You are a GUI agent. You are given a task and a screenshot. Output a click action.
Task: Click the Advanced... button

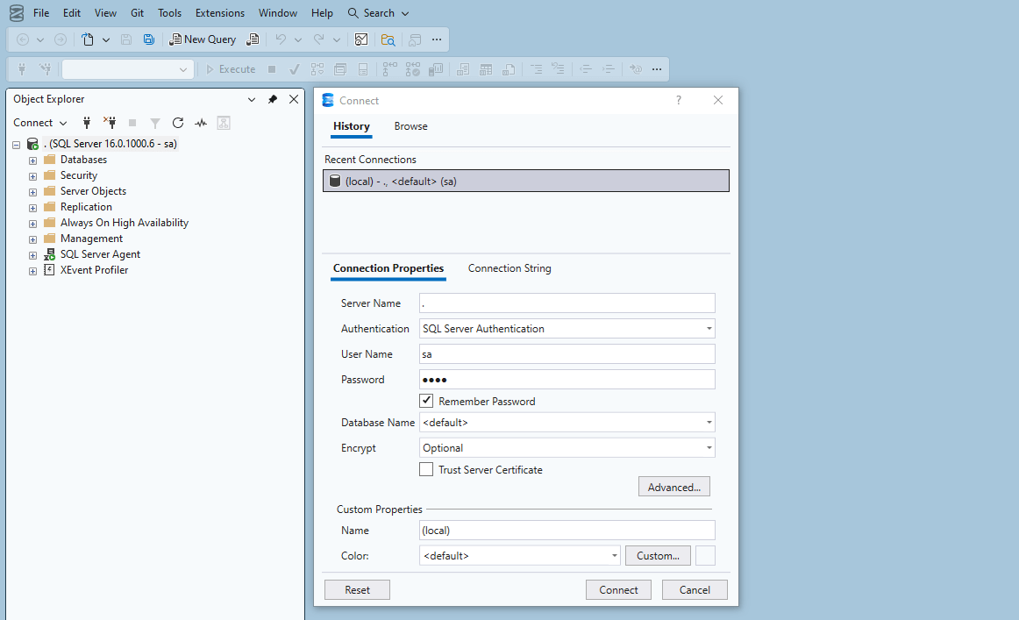[673, 488]
